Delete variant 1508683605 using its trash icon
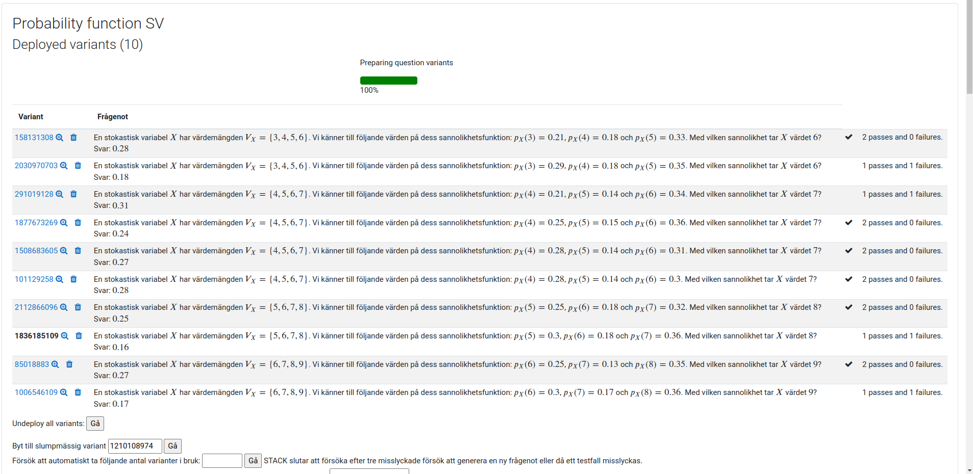The image size is (973, 474). click(x=78, y=251)
